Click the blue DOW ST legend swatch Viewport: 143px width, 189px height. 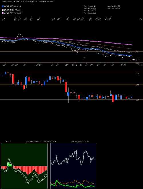[x=3, y=7]
